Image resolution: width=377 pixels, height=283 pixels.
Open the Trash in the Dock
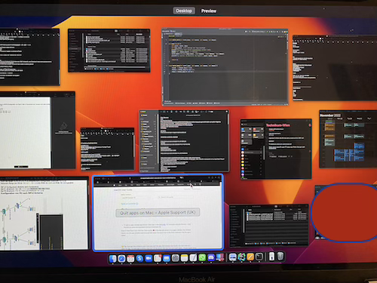tap(280, 257)
